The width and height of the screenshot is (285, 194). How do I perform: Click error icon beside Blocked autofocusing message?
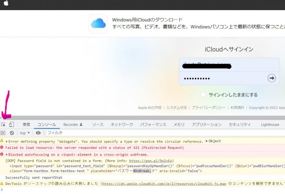click(x=2, y=154)
